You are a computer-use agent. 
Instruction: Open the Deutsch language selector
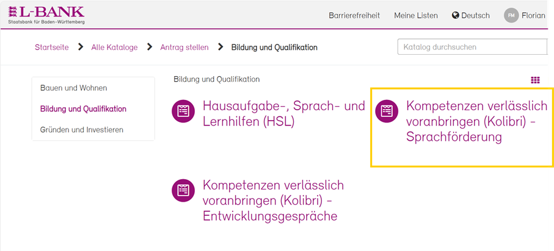pos(470,15)
